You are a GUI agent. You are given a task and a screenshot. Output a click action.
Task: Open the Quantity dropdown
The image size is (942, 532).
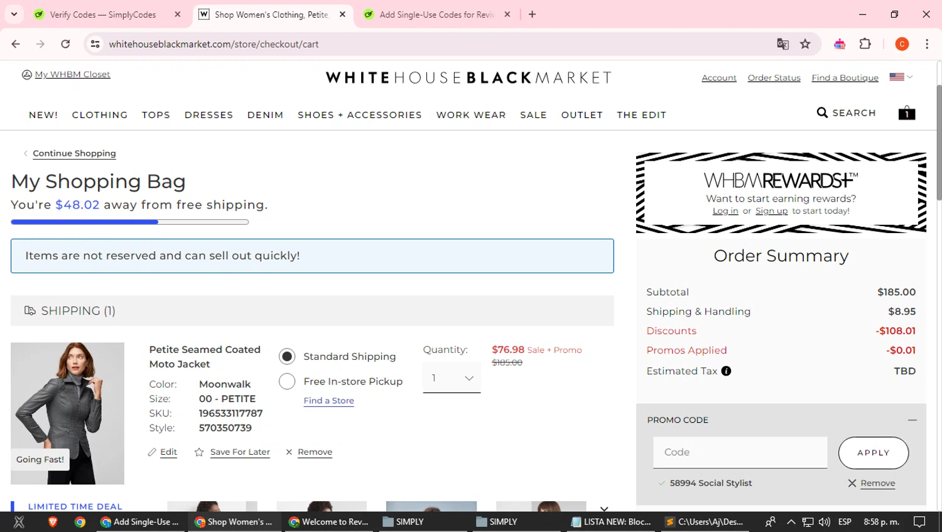(452, 378)
